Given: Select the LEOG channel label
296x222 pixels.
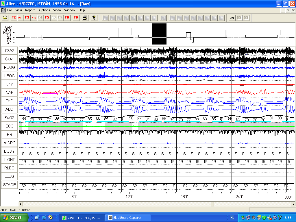Looking at the screenshot, I should coord(10,76).
